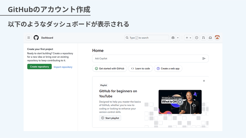Click the Dashboard header label
The image size is (246, 138).
tap(47, 37)
